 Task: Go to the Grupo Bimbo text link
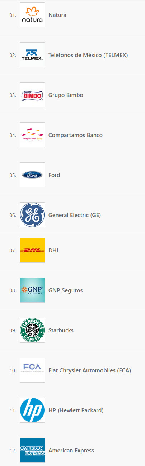66,95
